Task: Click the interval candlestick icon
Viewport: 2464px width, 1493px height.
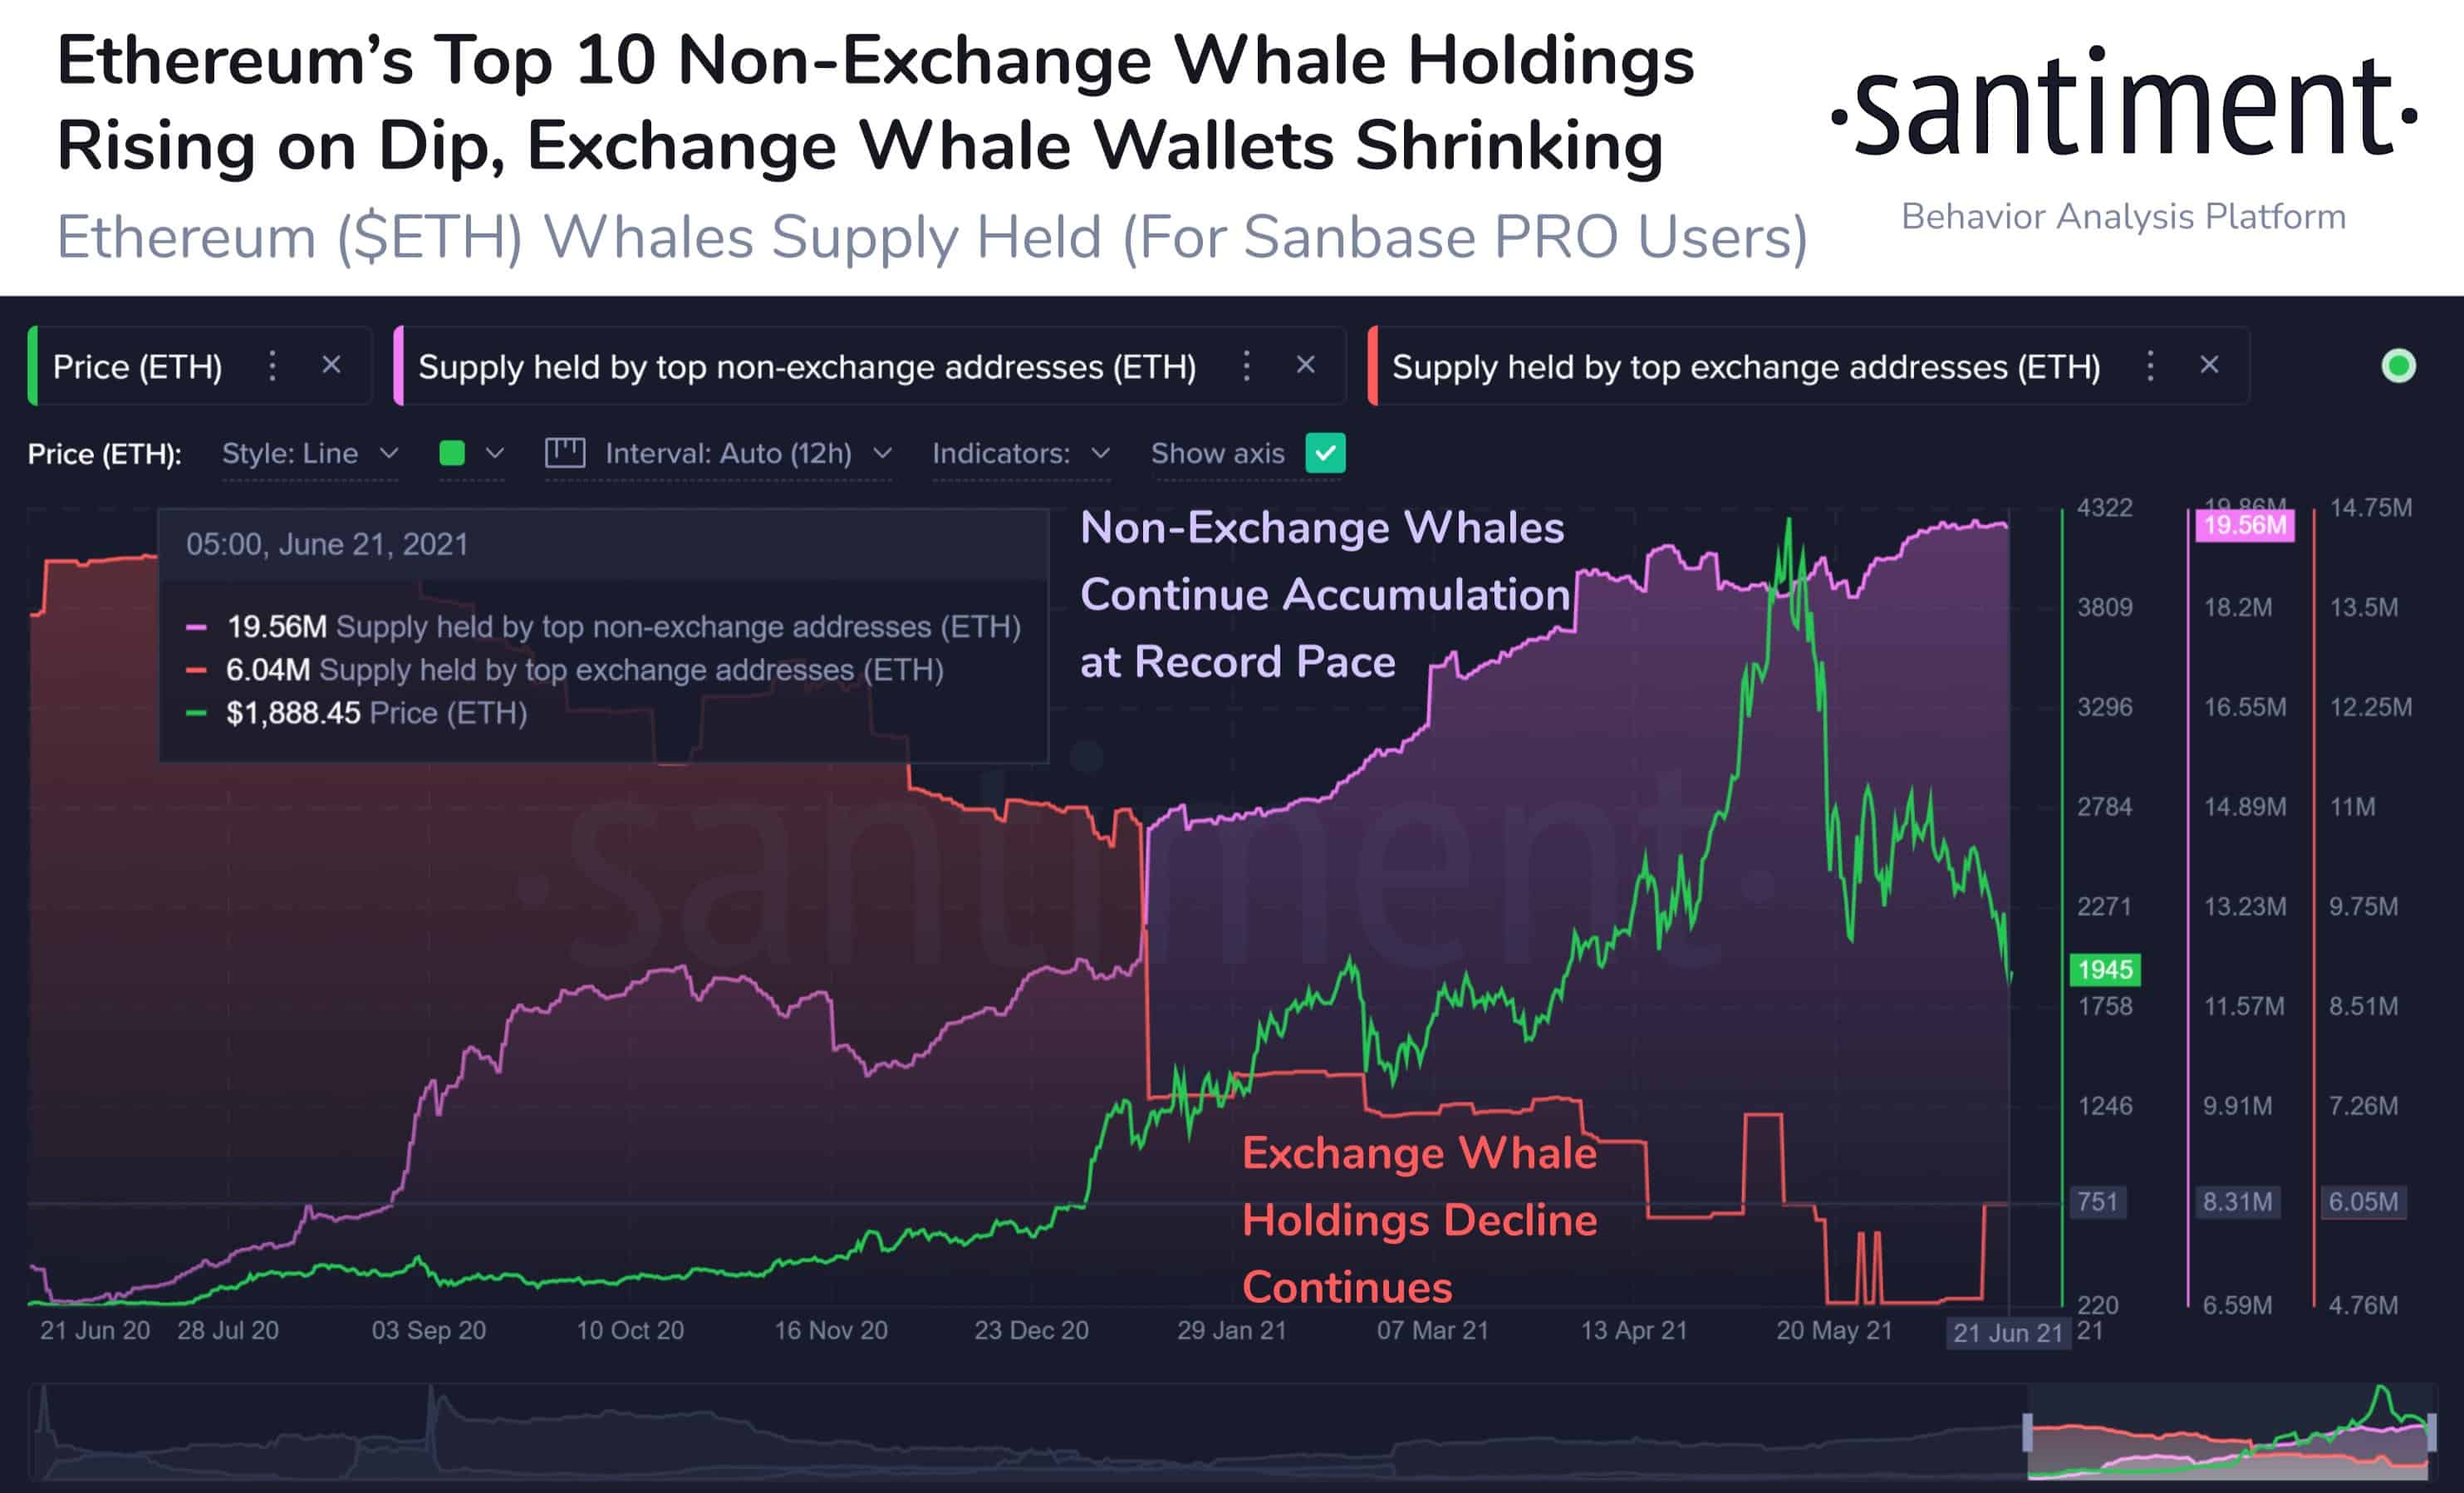Action: [x=565, y=453]
